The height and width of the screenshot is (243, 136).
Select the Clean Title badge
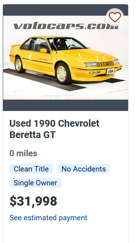click(31, 169)
